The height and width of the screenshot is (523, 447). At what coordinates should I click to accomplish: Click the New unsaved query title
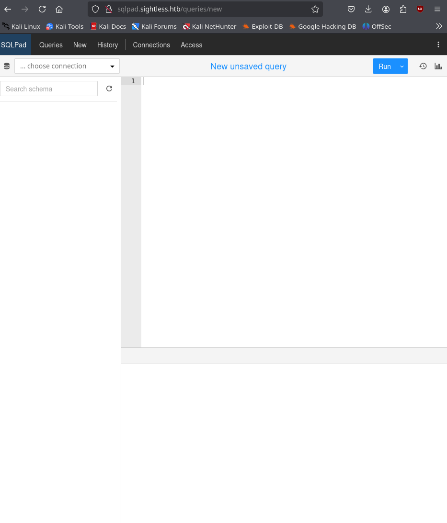point(248,67)
